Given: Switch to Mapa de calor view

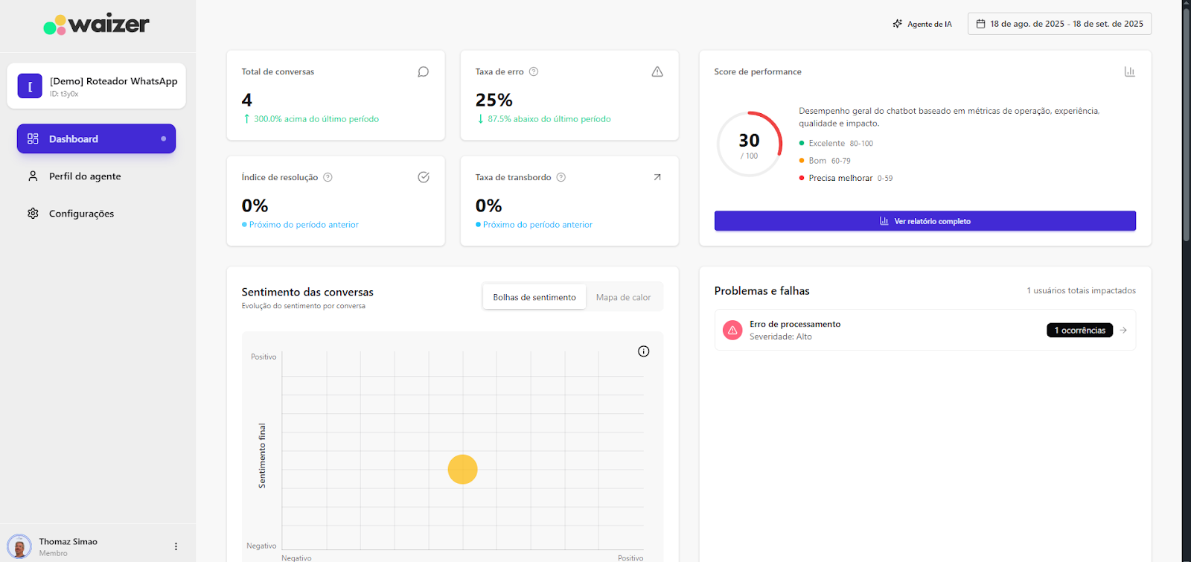Looking at the screenshot, I should [x=623, y=297].
